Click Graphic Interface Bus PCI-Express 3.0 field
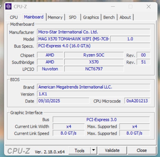This screenshot has height=157, width=160. coord(101,120)
